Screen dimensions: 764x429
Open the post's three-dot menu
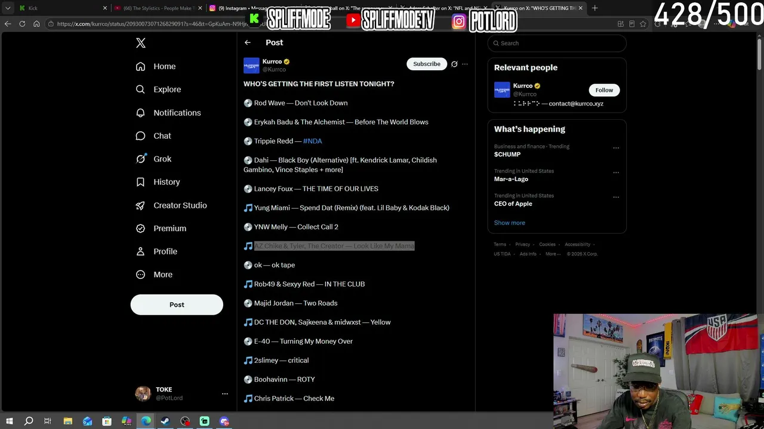coord(465,64)
